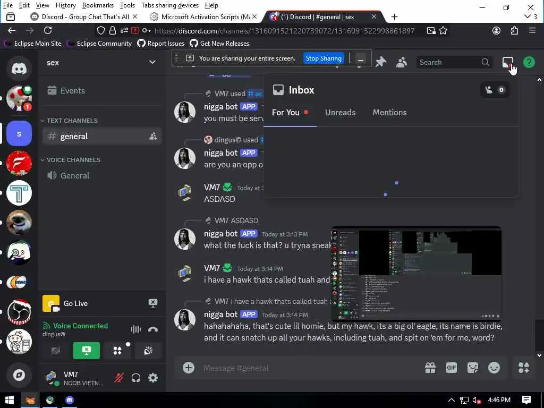Switch to the Mentions inbox tab
Viewport: 544px width, 408px height.
(389, 113)
